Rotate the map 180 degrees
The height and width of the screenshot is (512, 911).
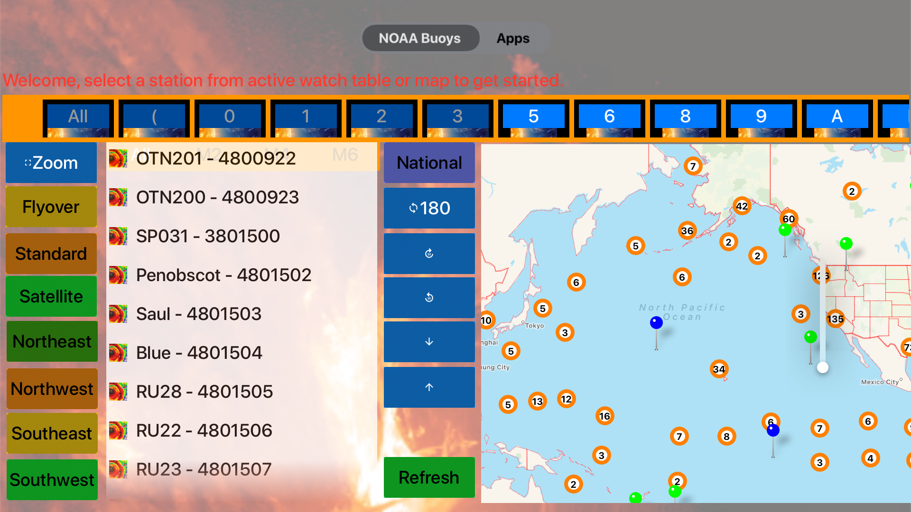429,208
